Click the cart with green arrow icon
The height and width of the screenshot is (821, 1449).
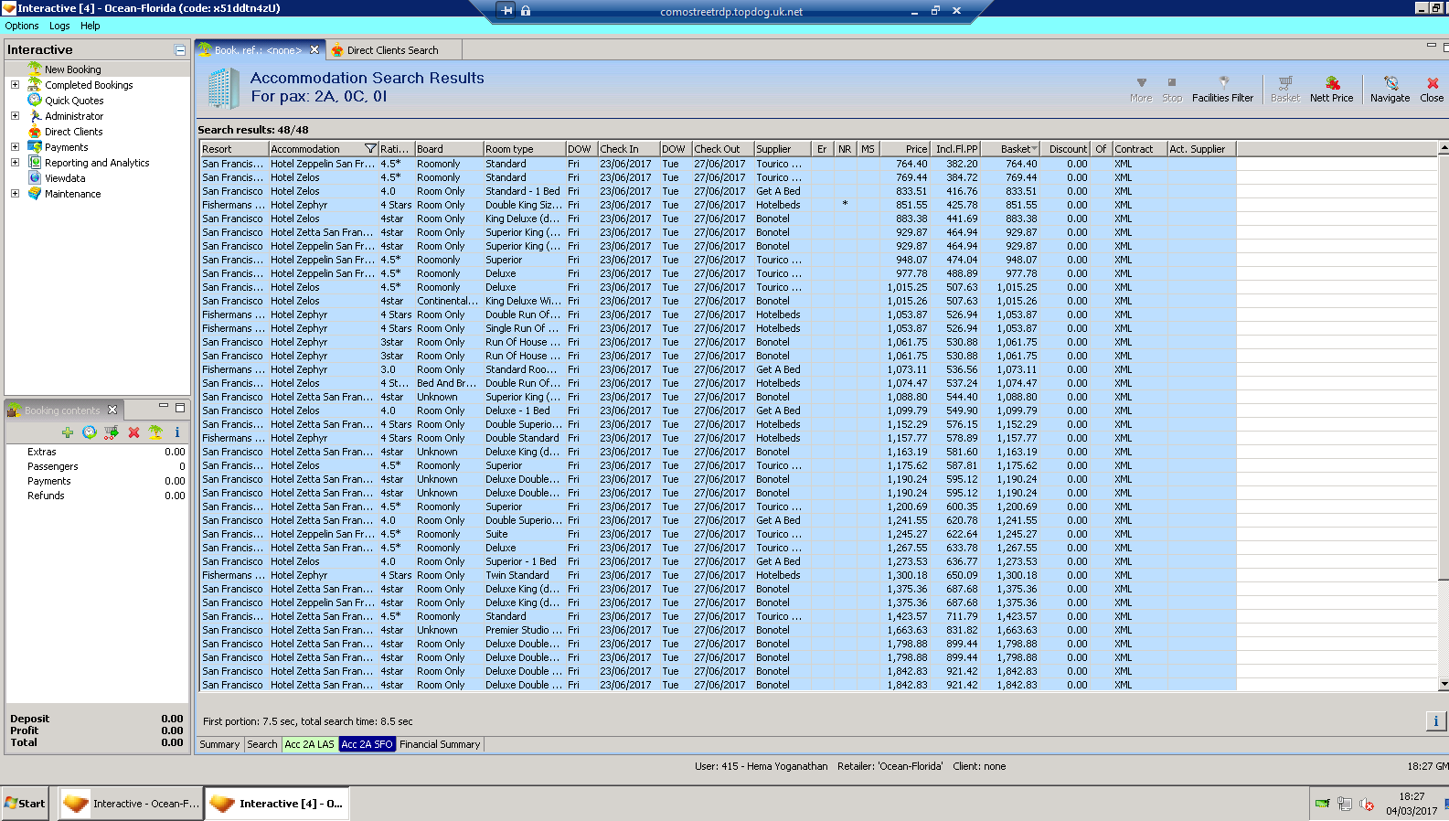click(112, 432)
